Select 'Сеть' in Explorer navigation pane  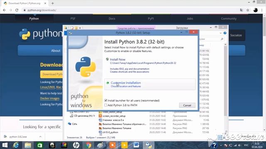(74, 124)
